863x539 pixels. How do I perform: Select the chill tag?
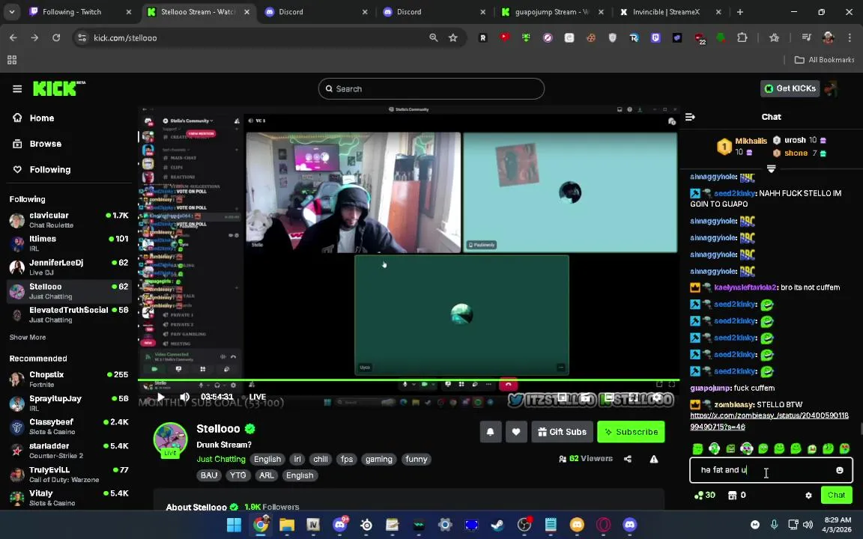click(321, 459)
